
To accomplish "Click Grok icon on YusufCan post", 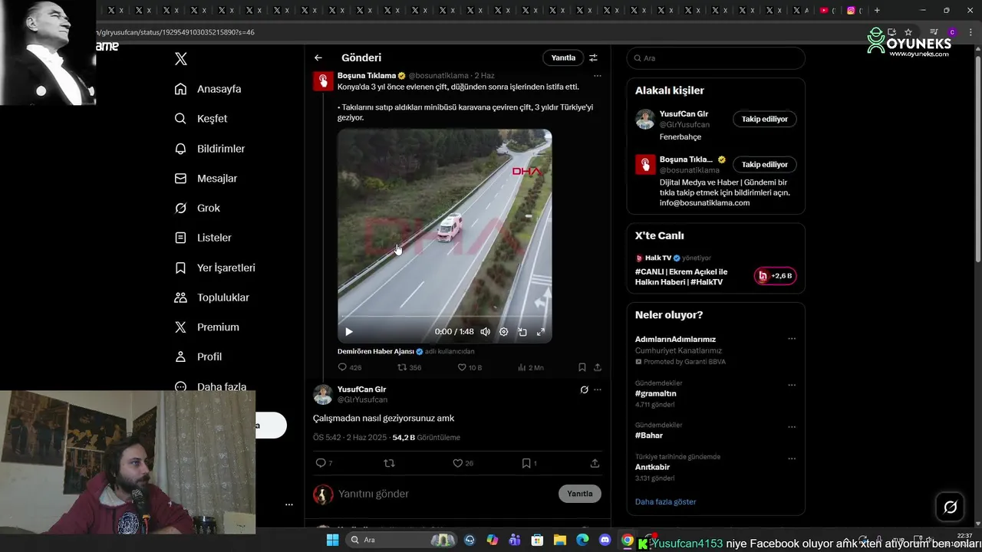I will pyautogui.click(x=584, y=389).
